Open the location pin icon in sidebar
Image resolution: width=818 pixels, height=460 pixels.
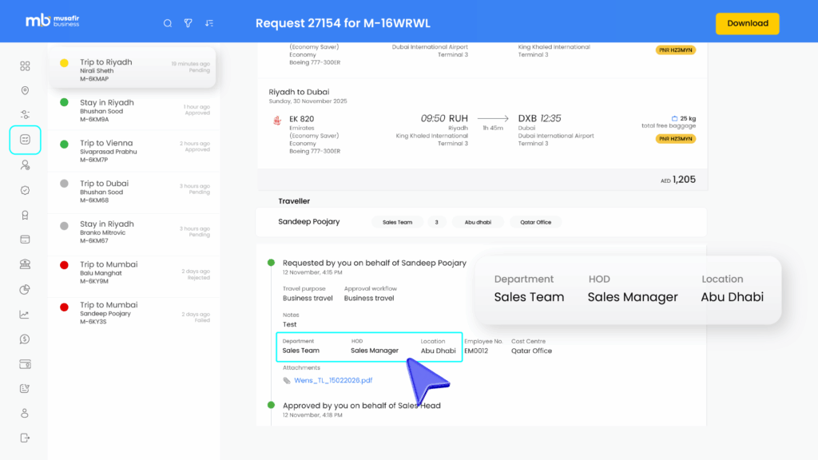[25, 91]
